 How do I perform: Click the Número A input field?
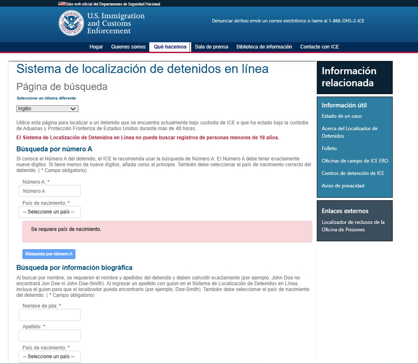point(50,191)
